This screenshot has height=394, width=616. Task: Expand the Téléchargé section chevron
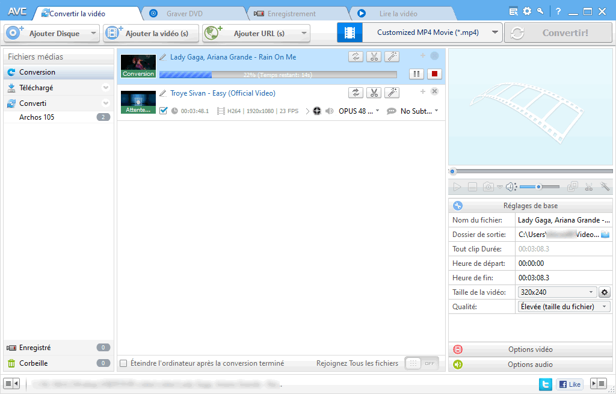(105, 88)
